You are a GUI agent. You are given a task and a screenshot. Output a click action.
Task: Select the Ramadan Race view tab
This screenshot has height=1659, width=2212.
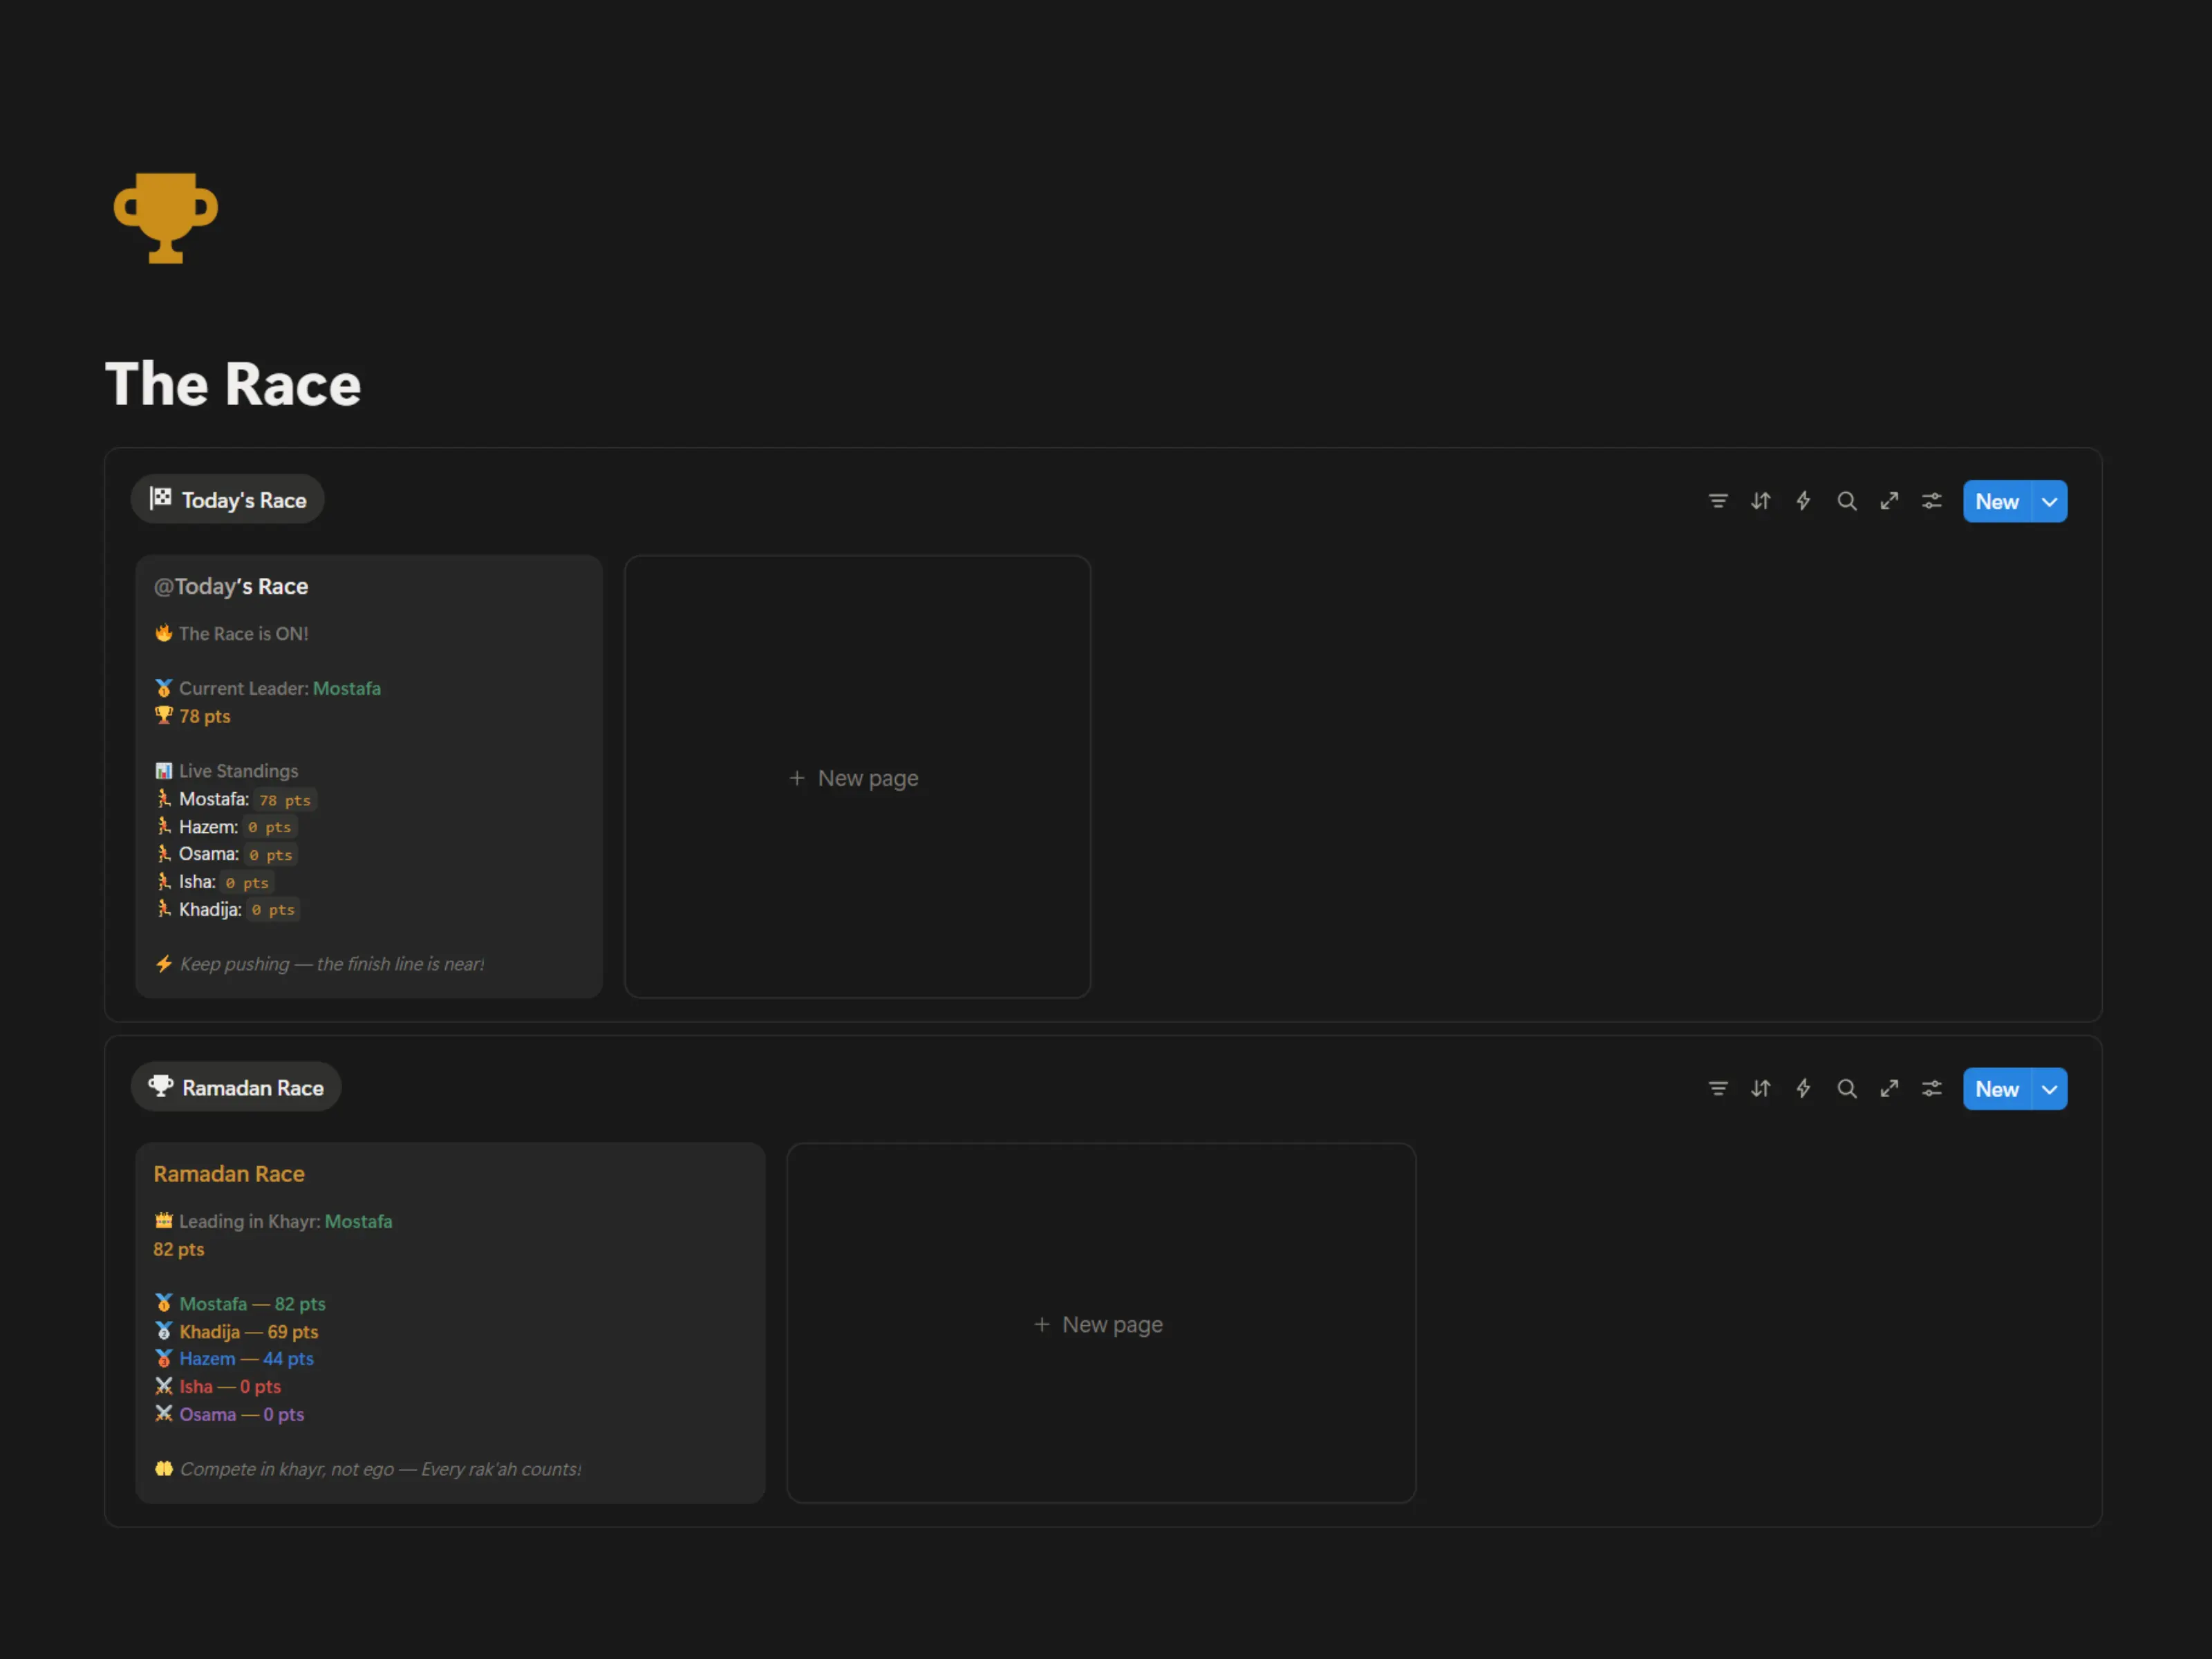click(237, 1088)
